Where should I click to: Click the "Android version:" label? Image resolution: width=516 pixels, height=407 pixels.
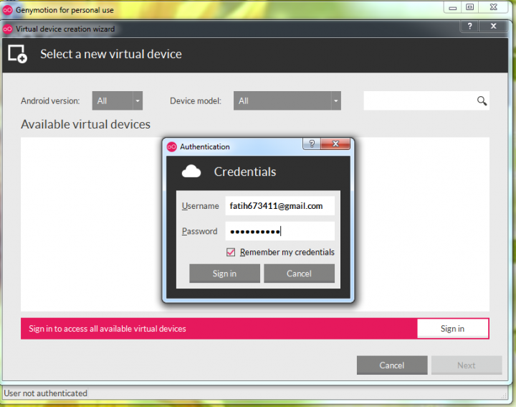[50, 100]
